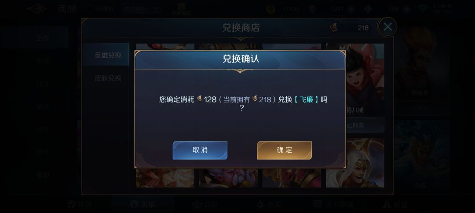Tap the exchange shop icon in top bar
The height and width of the screenshot is (213, 475).
pyautogui.click(x=182, y=9)
